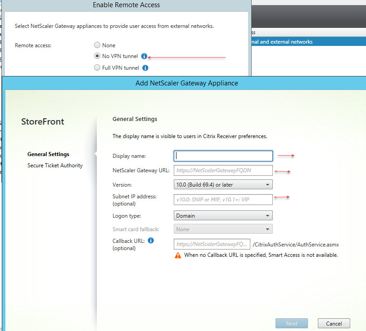Click the StoreFront heading text
Image resolution: width=366 pixels, height=331 pixels.
click(x=43, y=121)
